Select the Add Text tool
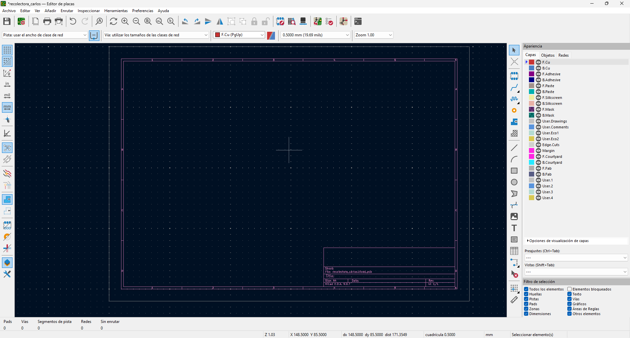The height and width of the screenshot is (338, 630). (514, 228)
